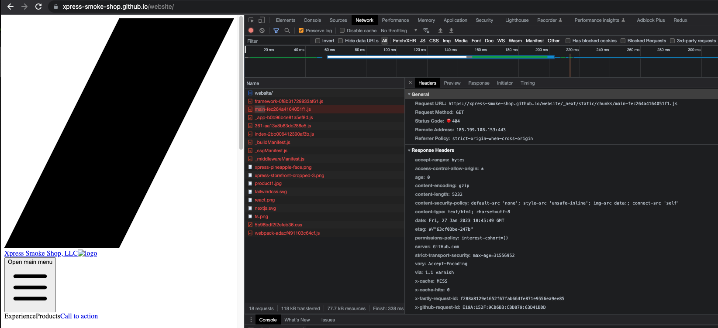Toggle the network filter funnel icon

point(276,31)
